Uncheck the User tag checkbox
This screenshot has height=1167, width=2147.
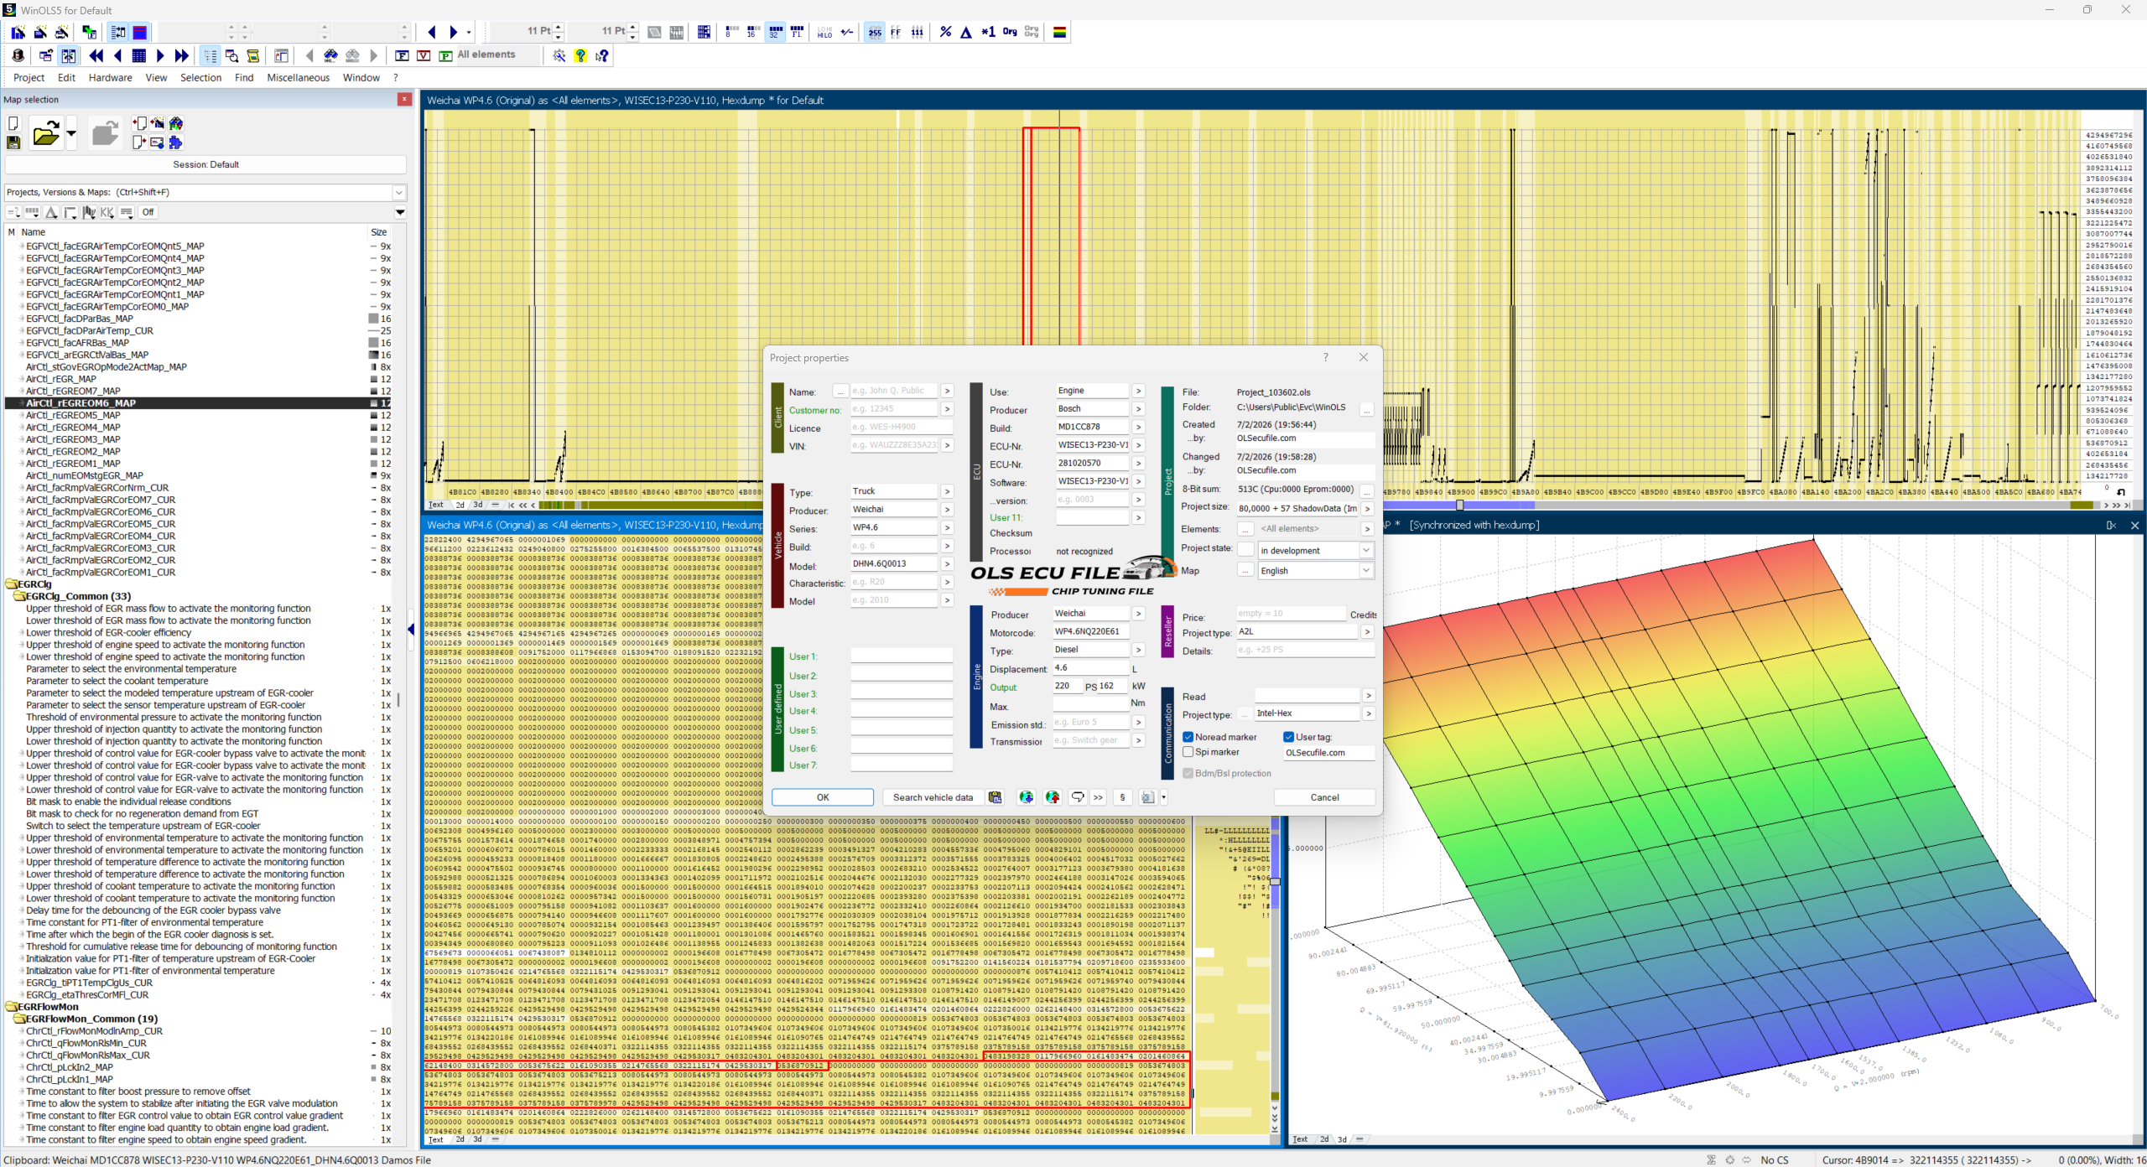click(1289, 737)
